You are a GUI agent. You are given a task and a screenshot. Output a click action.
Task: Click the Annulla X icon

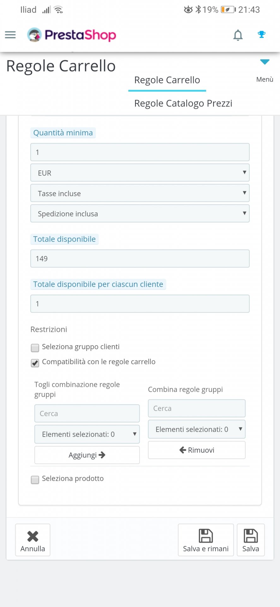[33, 536]
